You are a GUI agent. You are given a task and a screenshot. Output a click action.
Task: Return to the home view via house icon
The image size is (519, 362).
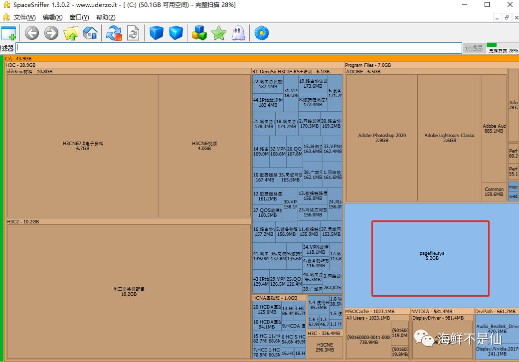click(x=90, y=33)
